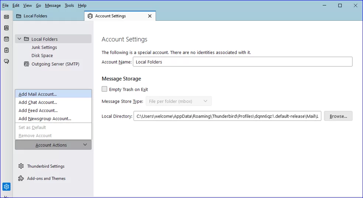Viewport: 363px width, 198px height.
Task: Minimize the Thunderbird window
Action: click(324, 5)
